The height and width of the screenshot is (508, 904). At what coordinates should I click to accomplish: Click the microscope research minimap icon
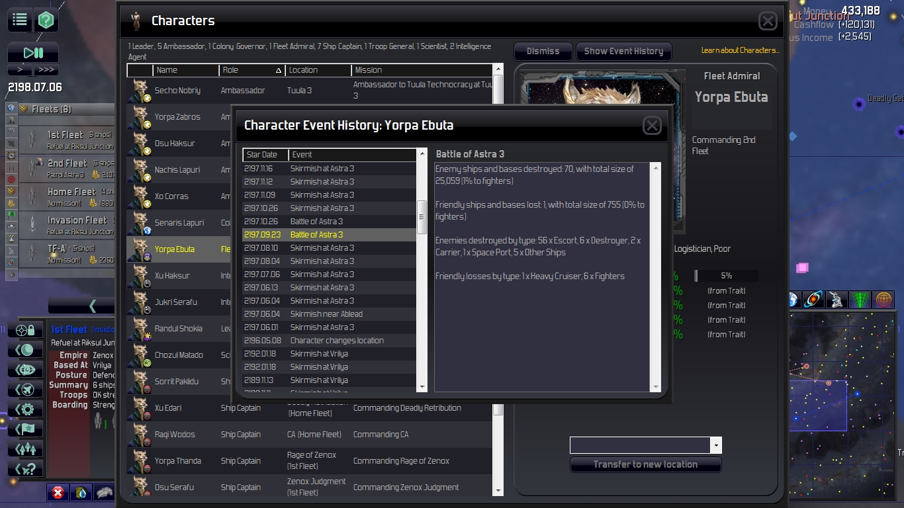click(x=837, y=300)
